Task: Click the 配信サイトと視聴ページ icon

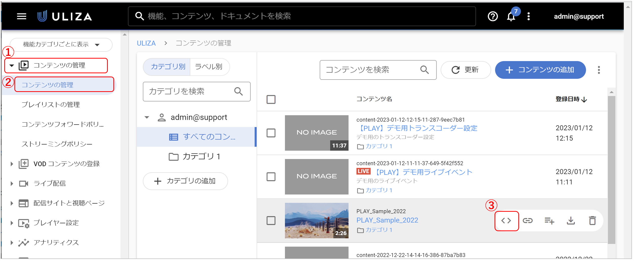Action: point(24,203)
